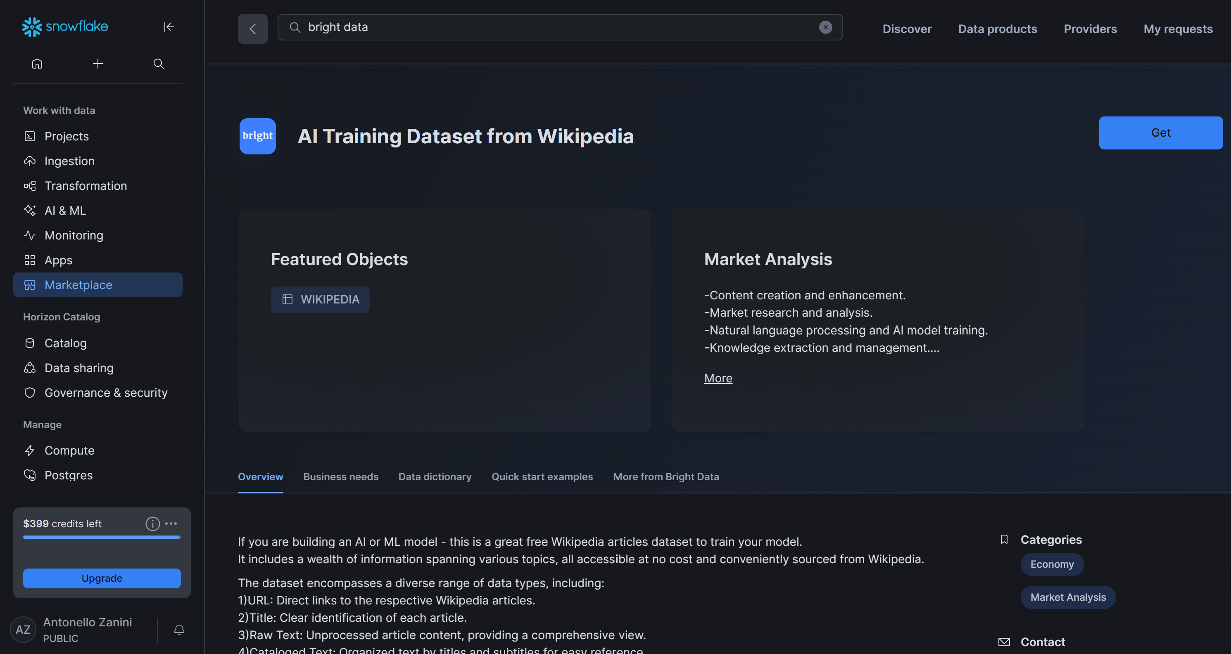Screen dimensions: 1231x654
Task: Open Projects in the sidebar
Action: (x=98, y=136)
